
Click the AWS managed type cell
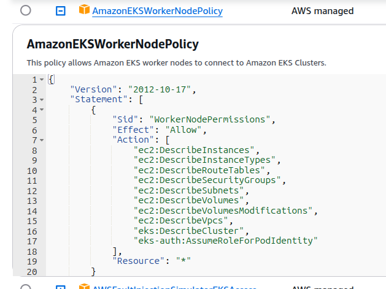pos(323,11)
